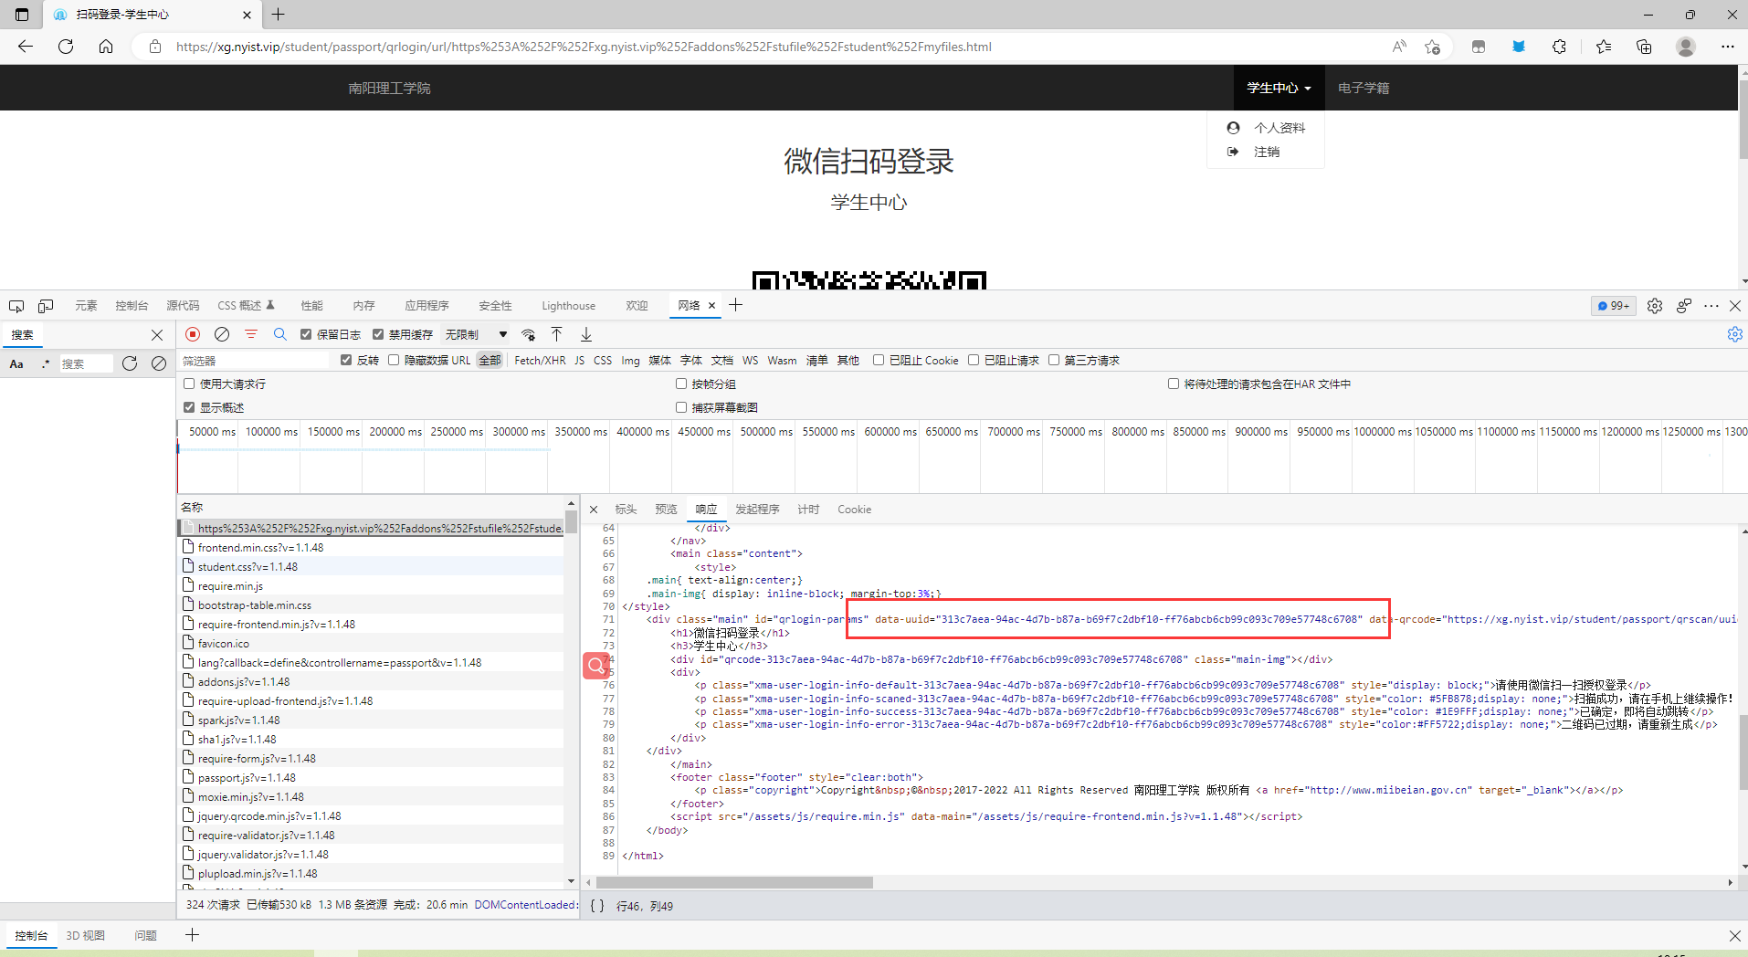Open network search with magnifier icon

[280, 334]
